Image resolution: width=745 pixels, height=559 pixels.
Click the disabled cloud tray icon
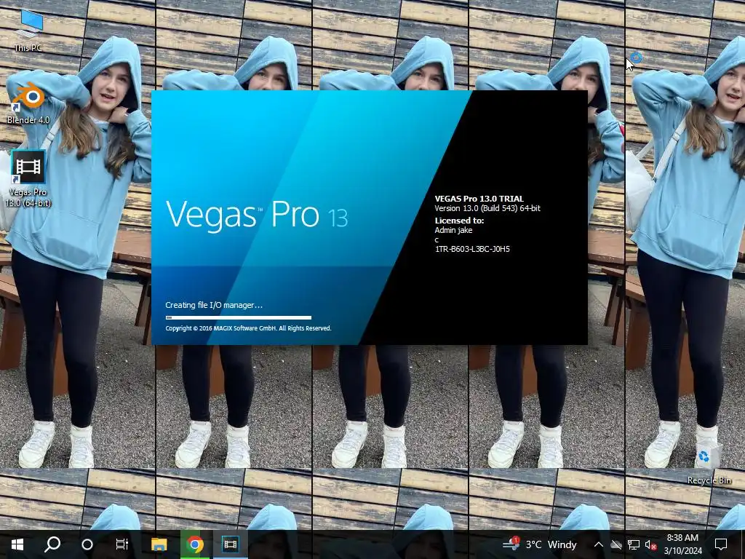pyautogui.click(x=615, y=544)
